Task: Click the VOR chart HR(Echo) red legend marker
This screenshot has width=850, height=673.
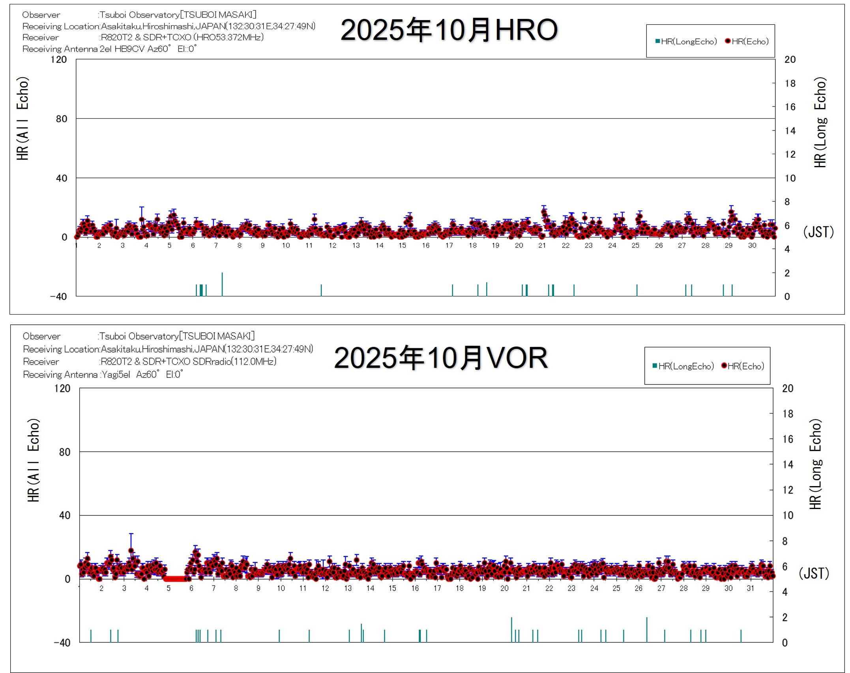Action: click(x=724, y=366)
